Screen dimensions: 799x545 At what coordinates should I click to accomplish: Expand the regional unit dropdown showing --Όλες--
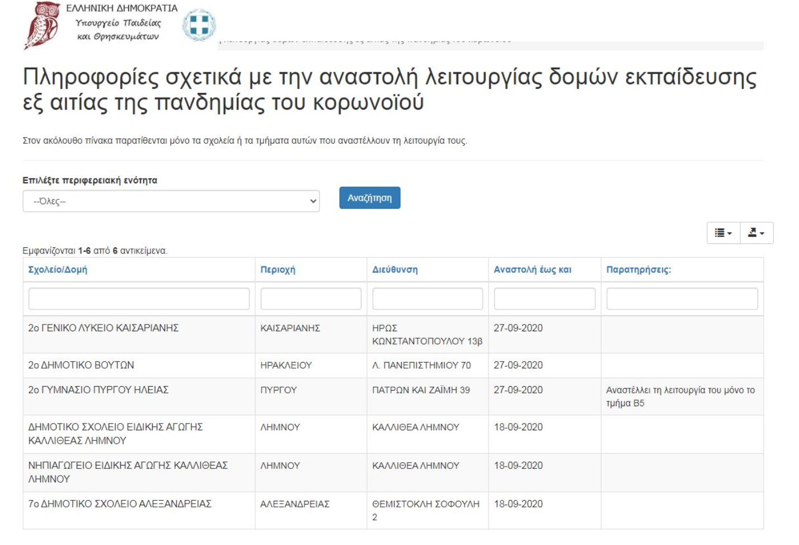[x=171, y=201]
